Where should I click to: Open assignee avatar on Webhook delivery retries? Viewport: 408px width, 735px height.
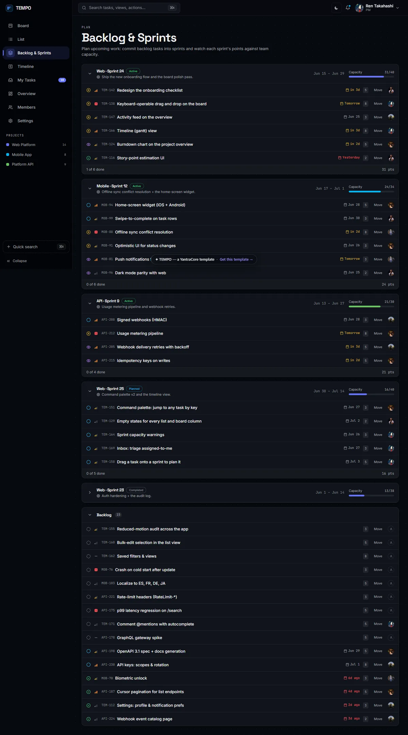(x=391, y=347)
